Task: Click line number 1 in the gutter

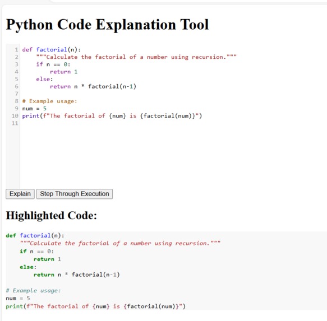Action: [x=16, y=49]
